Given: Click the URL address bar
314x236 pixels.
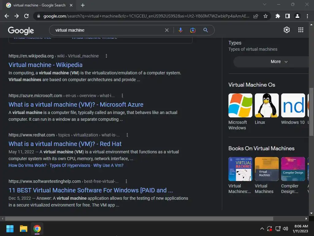Looking at the screenshot, I should click(146, 16).
